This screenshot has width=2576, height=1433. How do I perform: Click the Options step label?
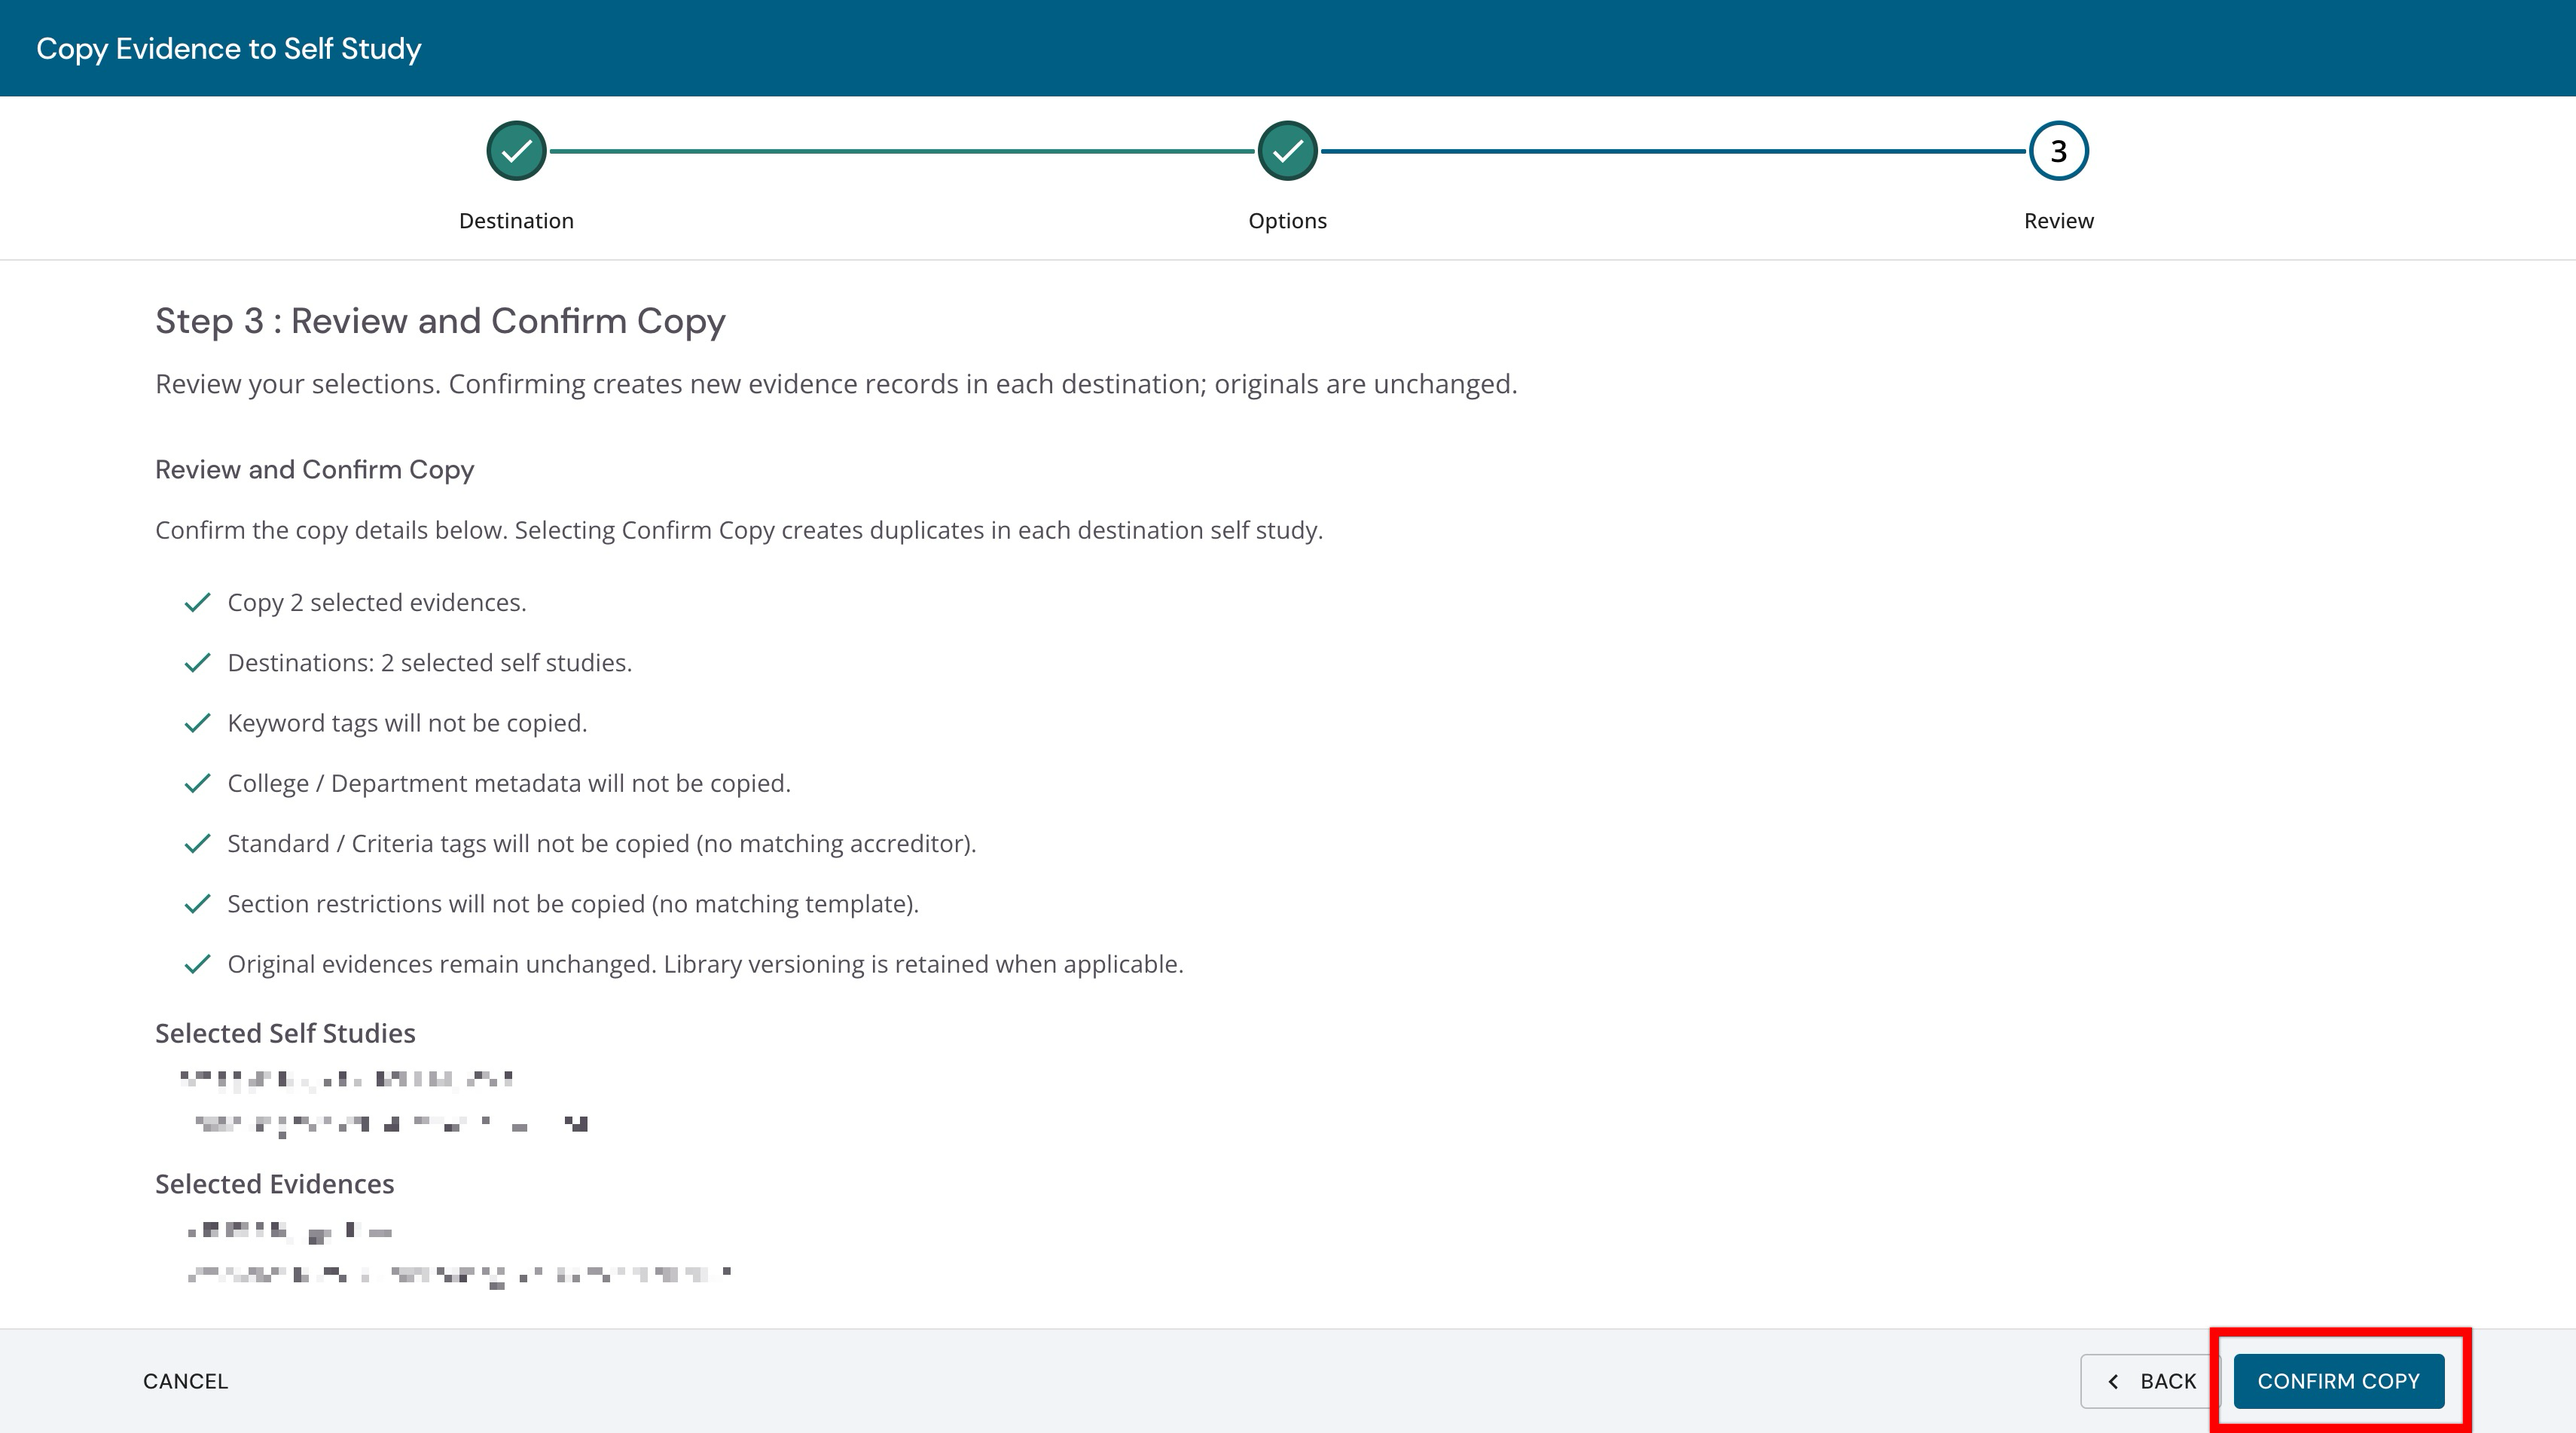tap(1288, 221)
